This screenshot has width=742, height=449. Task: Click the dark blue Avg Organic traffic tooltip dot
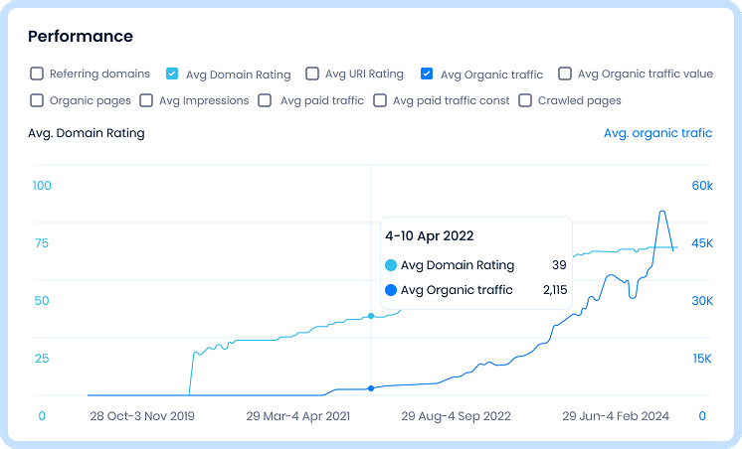390,290
